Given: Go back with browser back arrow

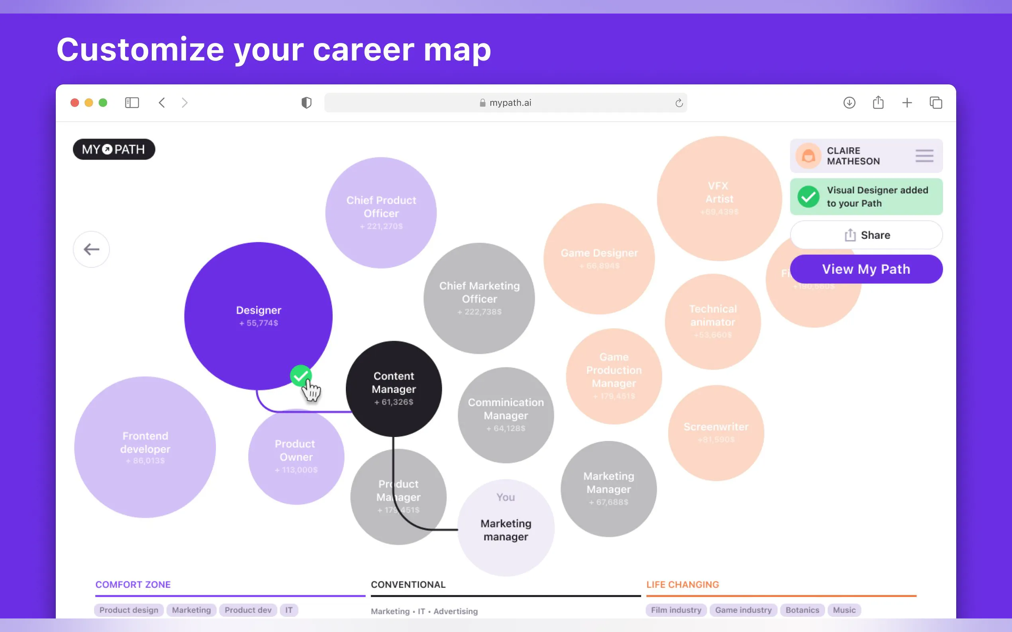Looking at the screenshot, I should [x=162, y=102].
